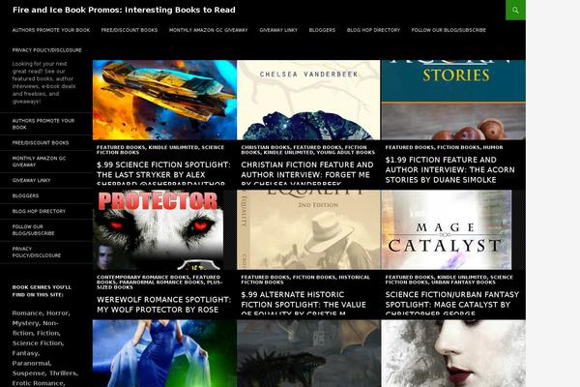Click the site title Fire and Ice Book Promos
The height and width of the screenshot is (387, 580).
coord(124,10)
